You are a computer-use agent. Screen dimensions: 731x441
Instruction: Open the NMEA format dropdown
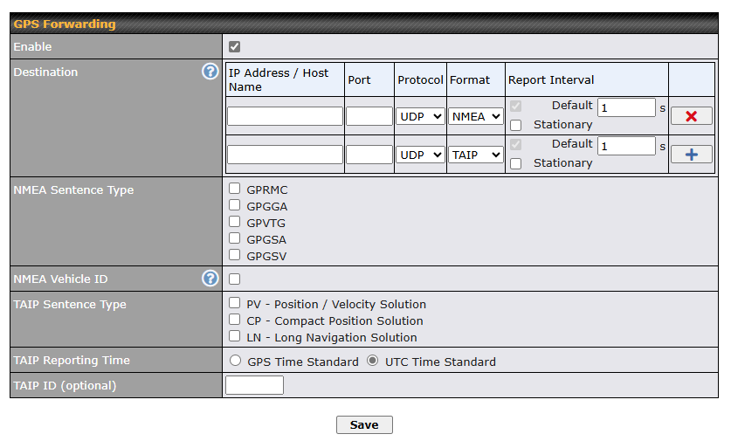pos(475,116)
